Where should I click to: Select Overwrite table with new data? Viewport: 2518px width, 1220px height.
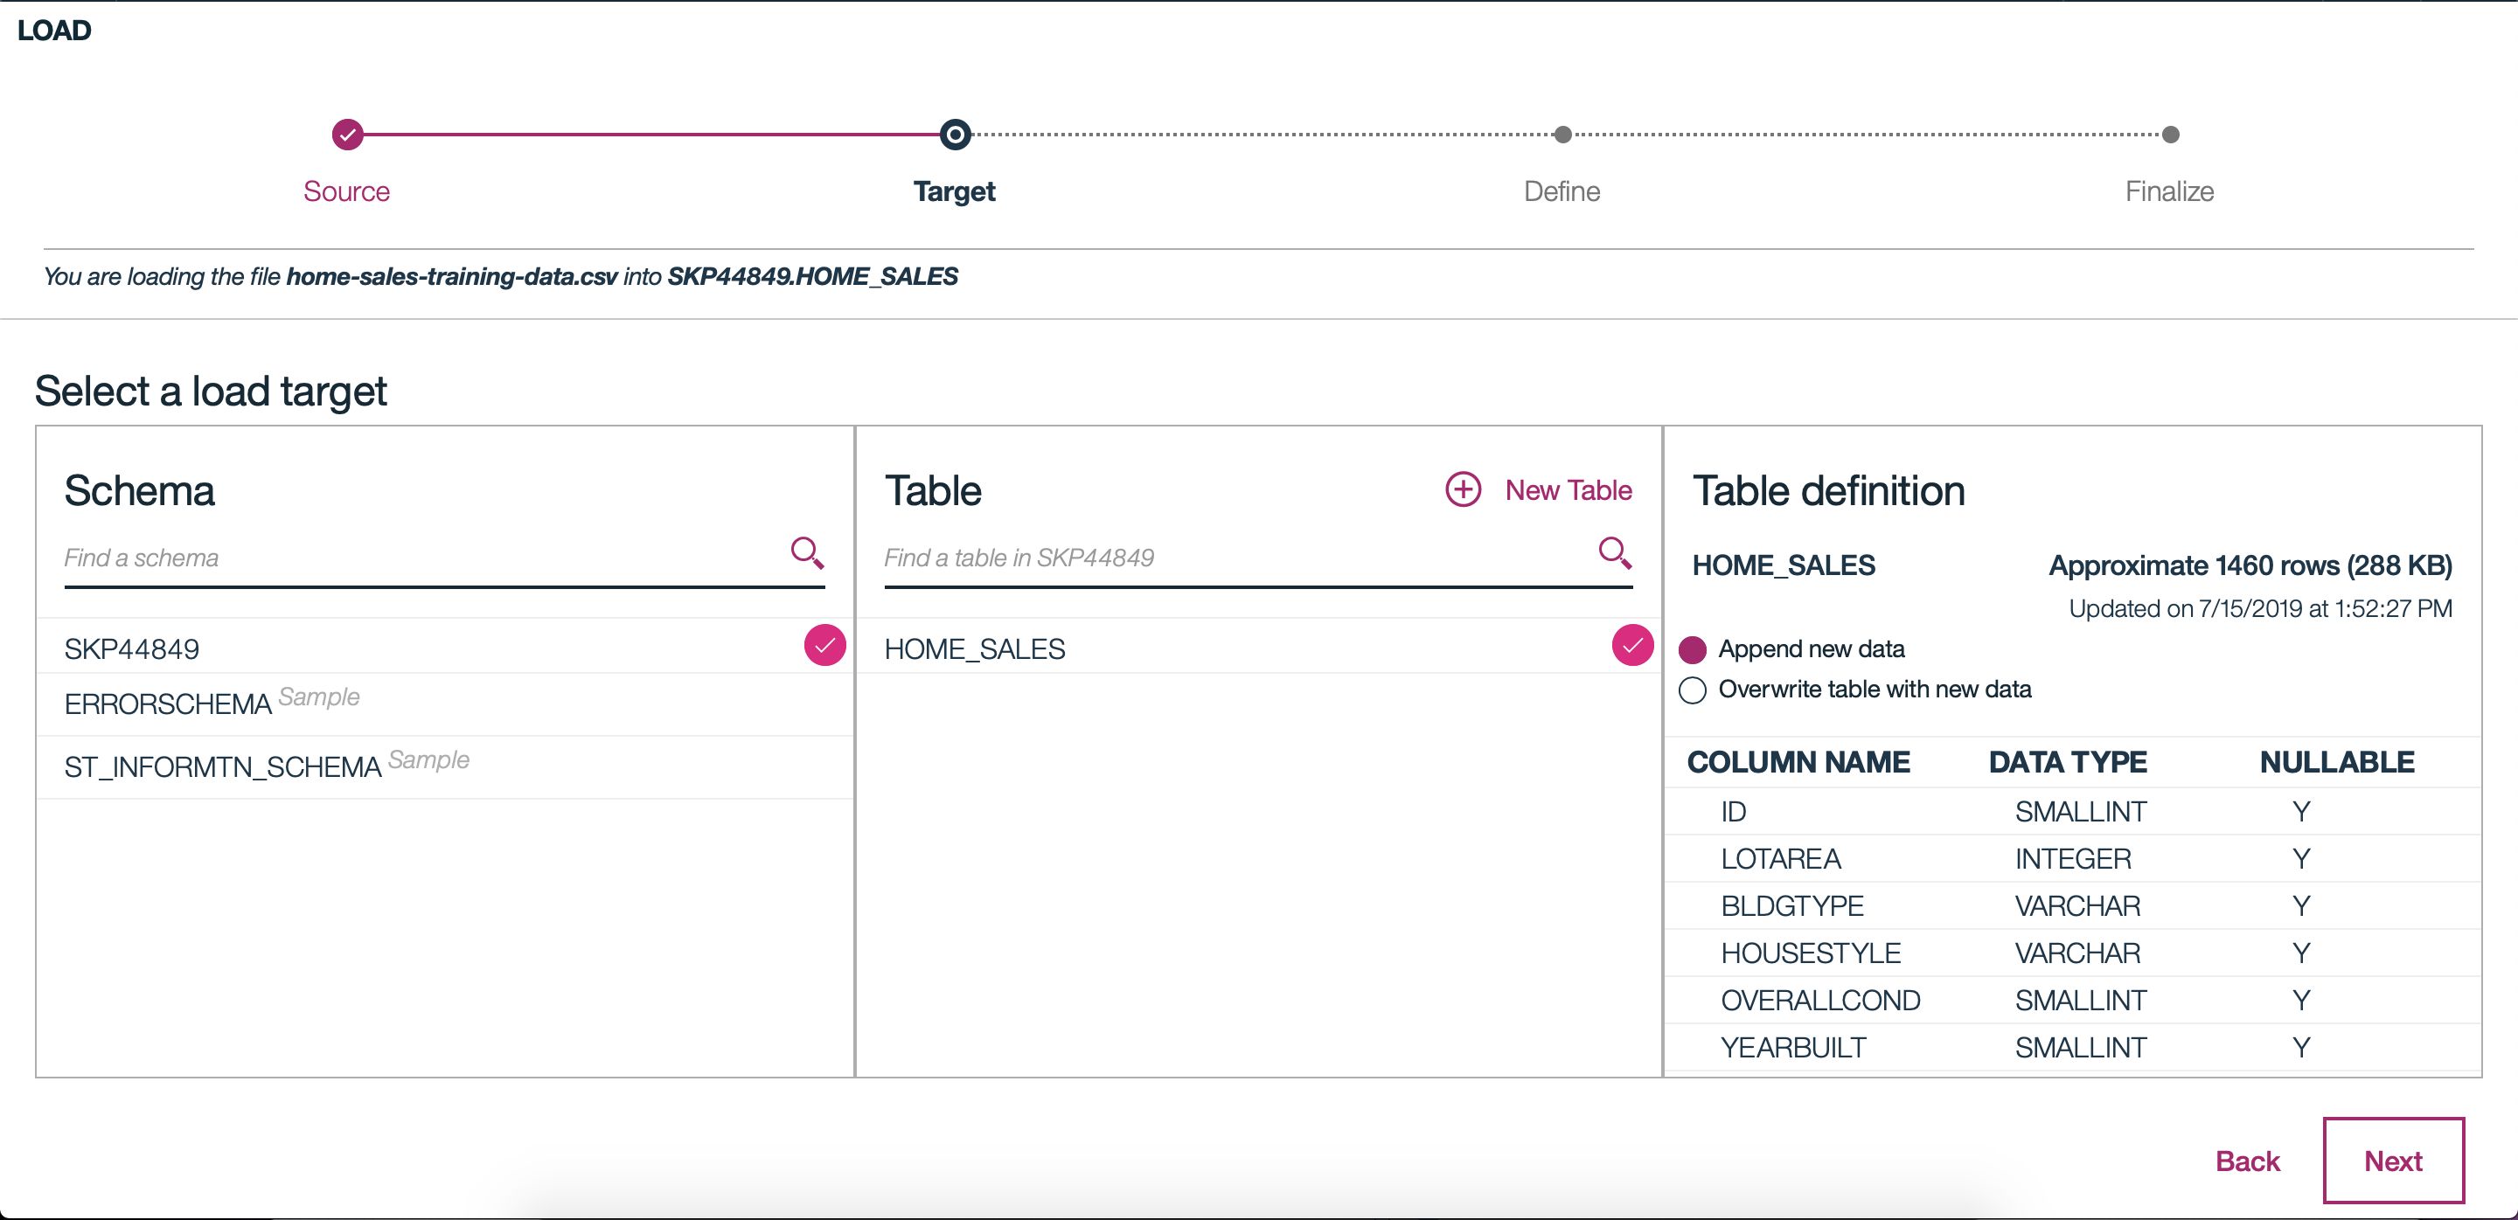(x=1693, y=690)
